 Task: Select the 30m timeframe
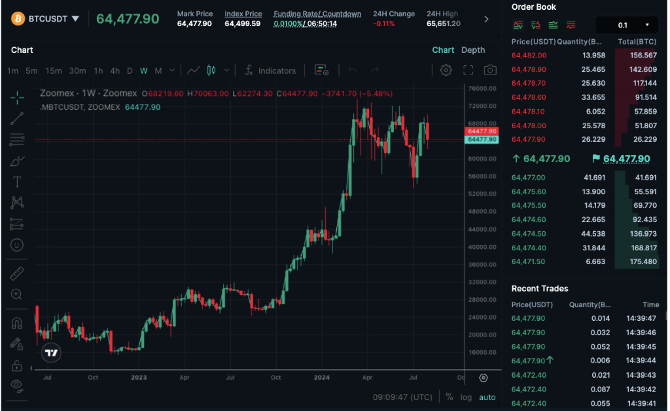tap(77, 71)
